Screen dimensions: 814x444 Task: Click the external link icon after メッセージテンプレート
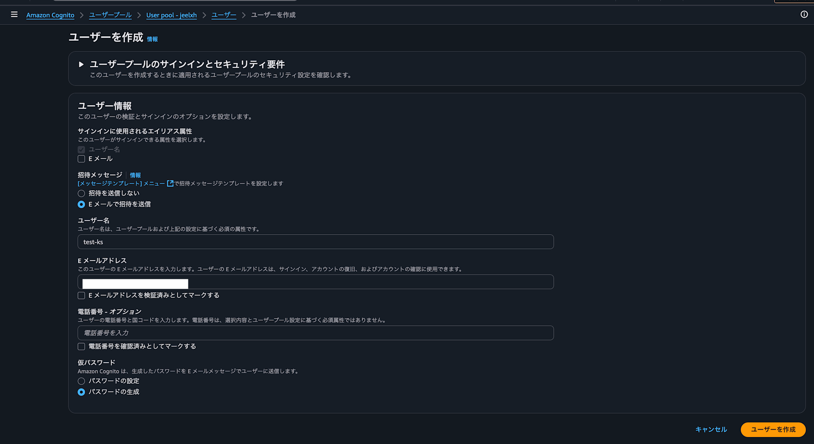pos(170,184)
